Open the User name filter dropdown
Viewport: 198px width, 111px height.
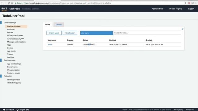pyautogui.click(x=97, y=33)
